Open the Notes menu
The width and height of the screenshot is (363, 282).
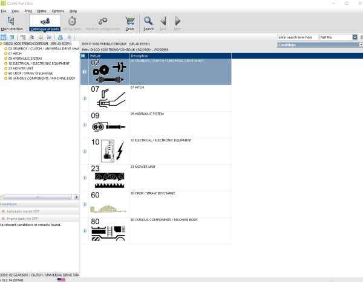click(42, 11)
